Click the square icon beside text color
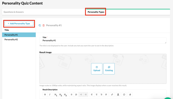 click(x=124, y=94)
